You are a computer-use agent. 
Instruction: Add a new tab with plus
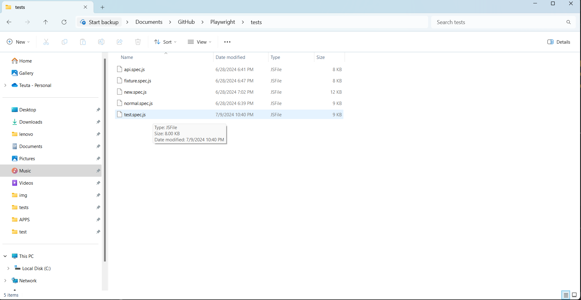(x=102, y=7)
